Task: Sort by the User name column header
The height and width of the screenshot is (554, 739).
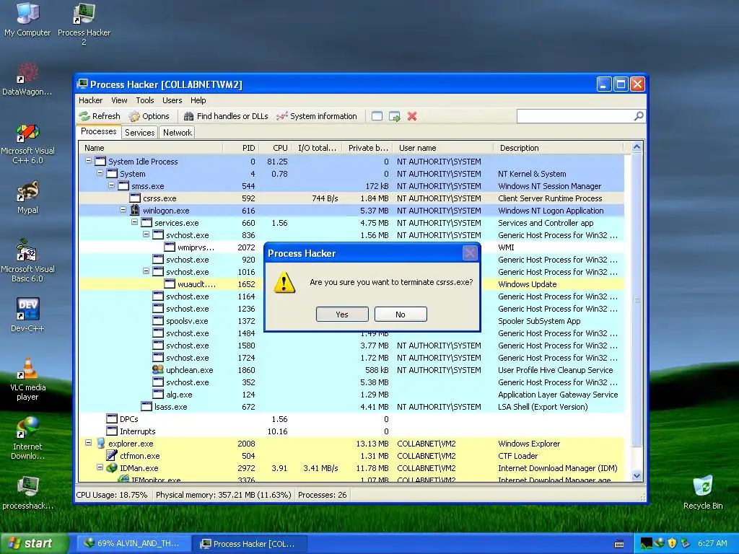Action: 443,148
